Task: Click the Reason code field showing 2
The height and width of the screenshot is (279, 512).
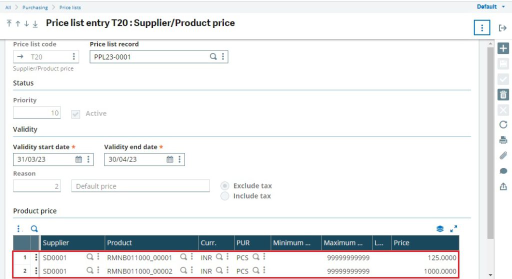Action: point(37,186)
